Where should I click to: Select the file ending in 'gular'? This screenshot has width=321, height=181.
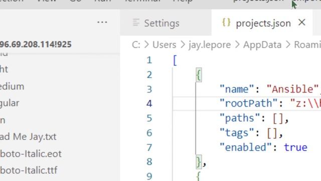coord(10,103)
